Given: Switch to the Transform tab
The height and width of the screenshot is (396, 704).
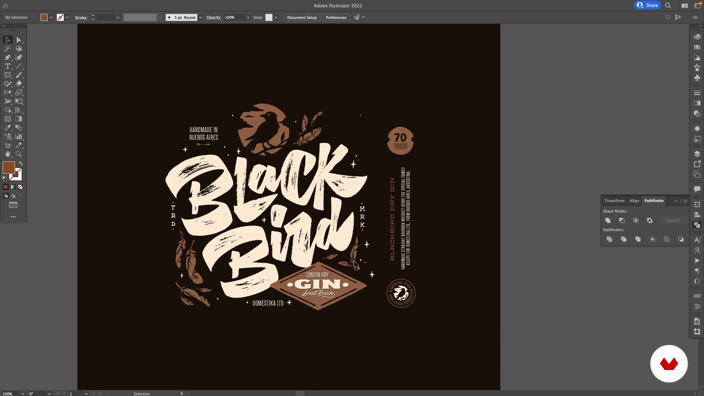Looking at the screenshot, I should pyautogui.click(x=615, y=201).
